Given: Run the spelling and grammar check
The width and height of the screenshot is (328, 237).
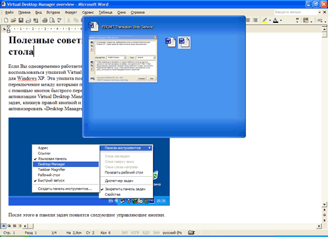Looking at the screenshot, I should click(60, 20).
